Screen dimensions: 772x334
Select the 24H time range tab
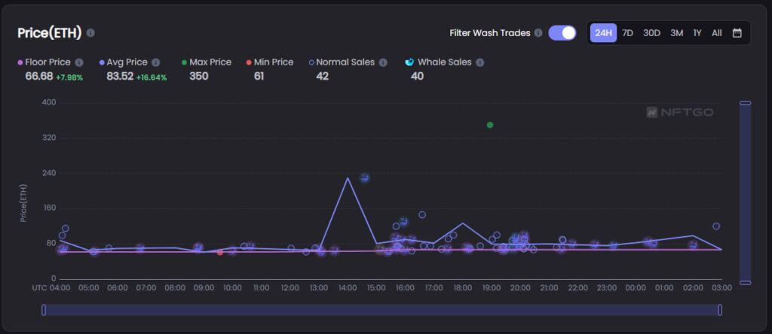coord(603,33)
